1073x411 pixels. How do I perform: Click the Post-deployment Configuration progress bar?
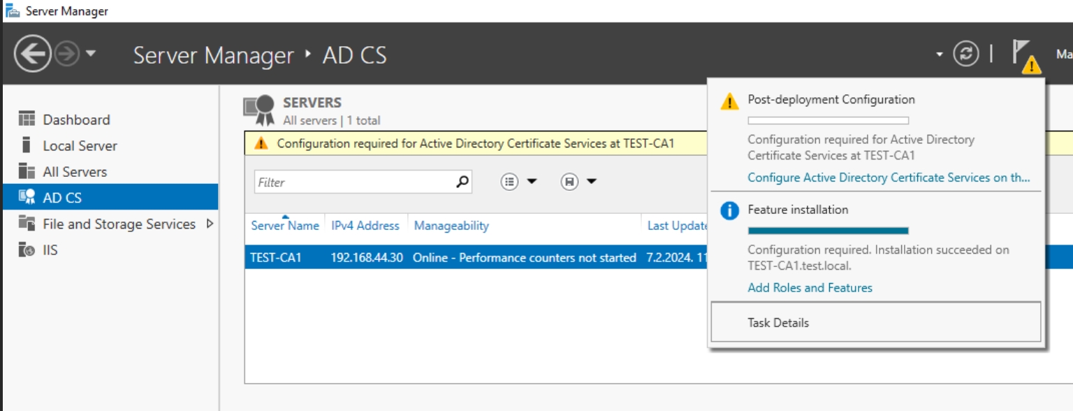tap(828, 120)
